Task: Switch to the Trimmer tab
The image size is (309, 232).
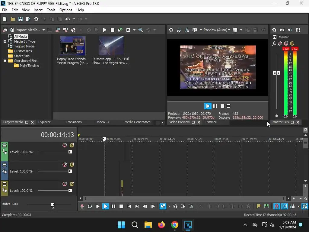Action: click(x=210, y=122)
